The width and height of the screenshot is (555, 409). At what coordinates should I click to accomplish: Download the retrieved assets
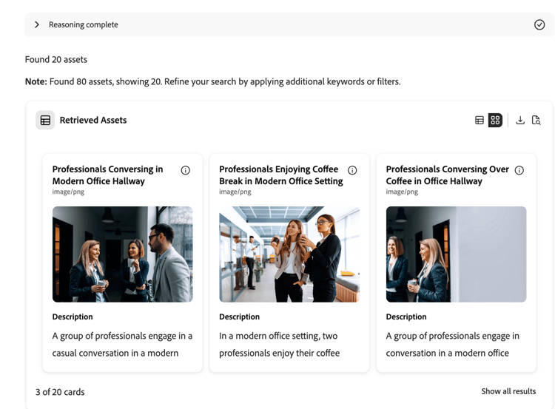point(520,121)
